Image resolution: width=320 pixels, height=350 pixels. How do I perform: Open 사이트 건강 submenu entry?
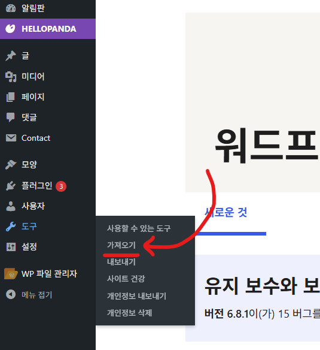pos(126,279)
